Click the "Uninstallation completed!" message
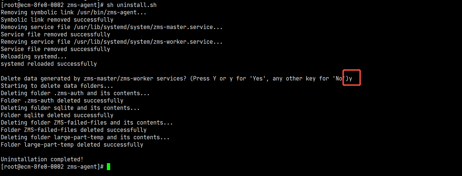This screenshot has width=462, height=176. [x=42, y=159]
